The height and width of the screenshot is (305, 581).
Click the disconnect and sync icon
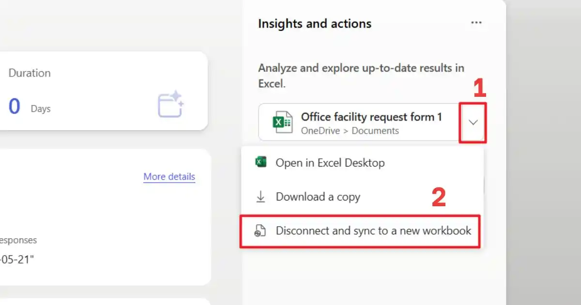coord(260,231)
